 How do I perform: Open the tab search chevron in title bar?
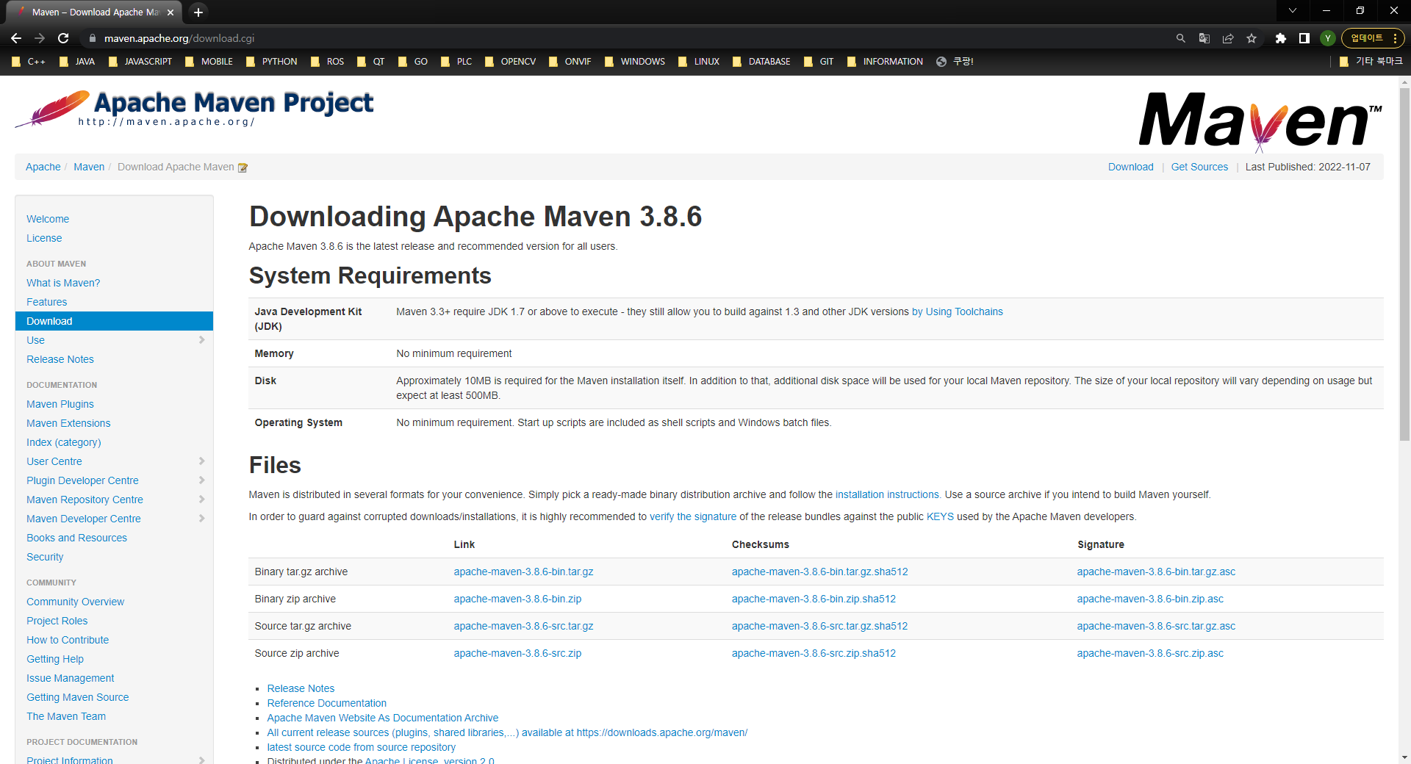coord(1292,11)
